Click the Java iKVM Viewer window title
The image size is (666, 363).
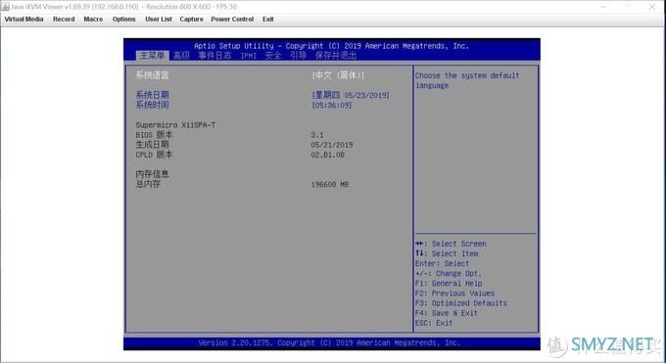point(124,7)
